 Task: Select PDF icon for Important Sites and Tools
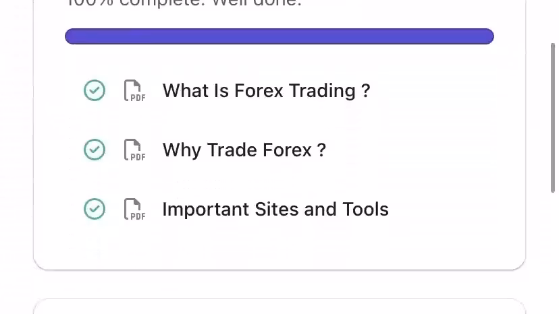click(134, 209)
